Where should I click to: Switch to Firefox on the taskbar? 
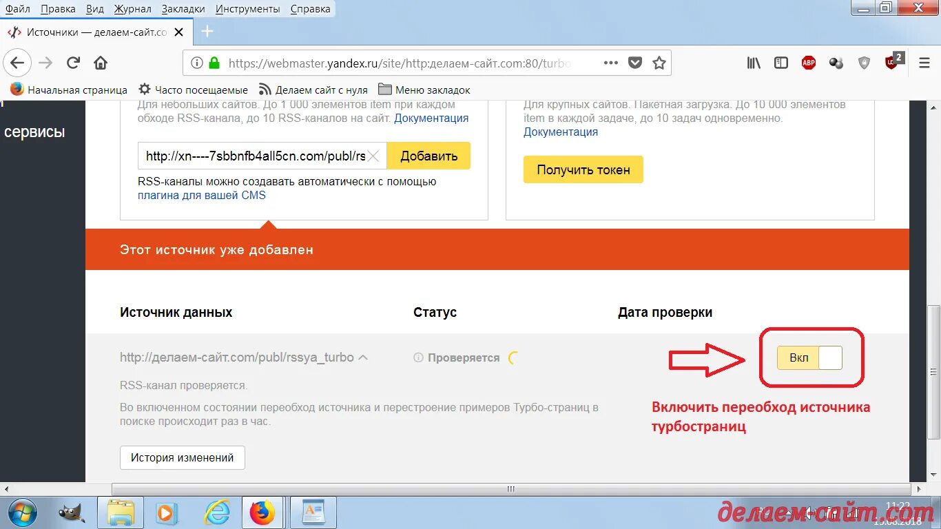coord(262,512)
